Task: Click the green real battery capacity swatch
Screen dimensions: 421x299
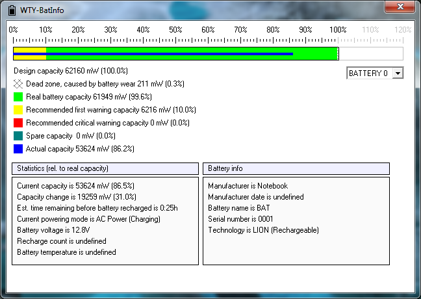Action: click(18, 97)
